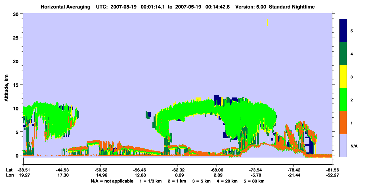The height and width of the screenshot is (189, 369).
Task: Click longitude value '-52.27'
Action: pos(332,175)
